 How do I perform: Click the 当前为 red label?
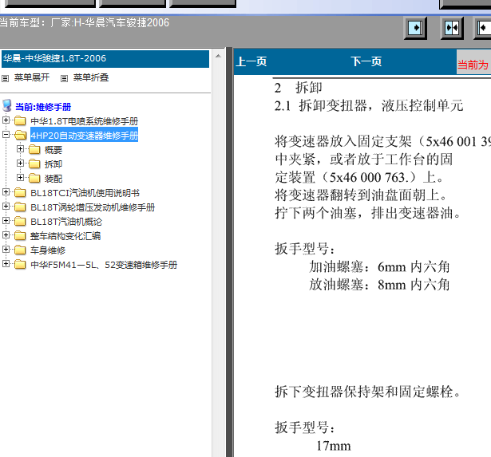(x=473, y=65)
